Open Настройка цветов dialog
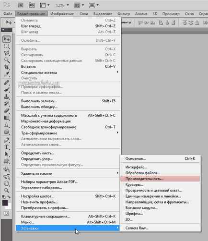Image resolution: width=208 pixels, height=241 pixels. pyautogui.click(x=68, y=196)
